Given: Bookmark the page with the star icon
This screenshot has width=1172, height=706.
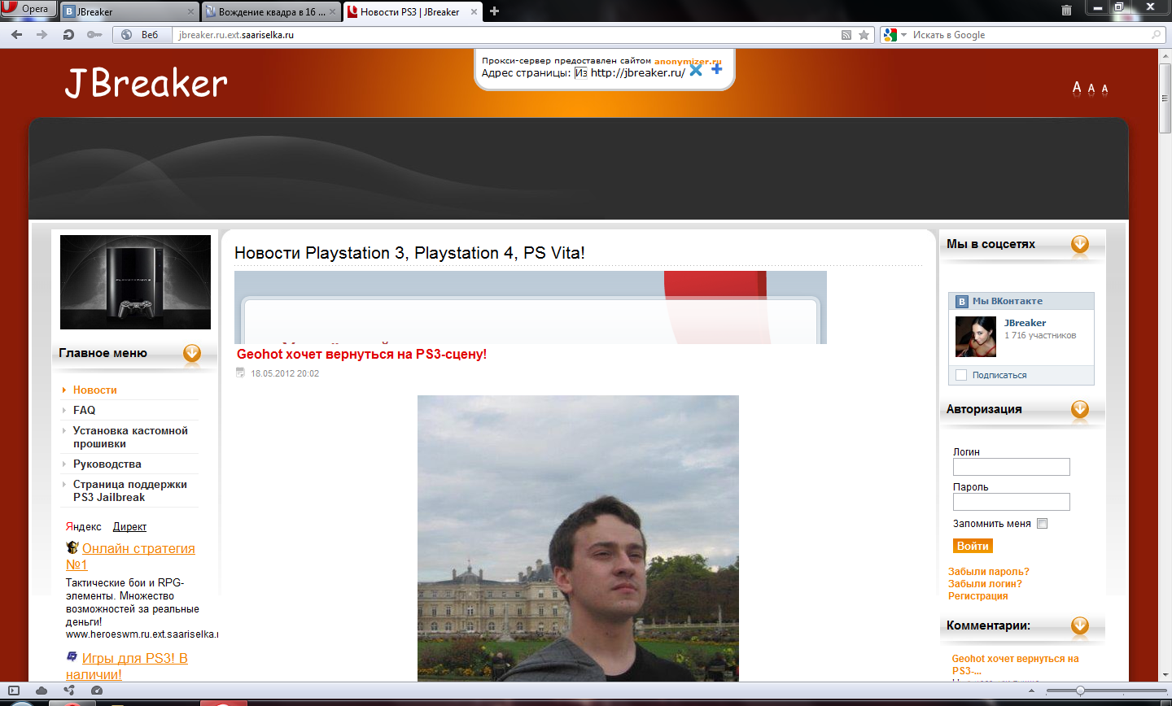Looking at the screenshot, I should click(x=864, y=35).
